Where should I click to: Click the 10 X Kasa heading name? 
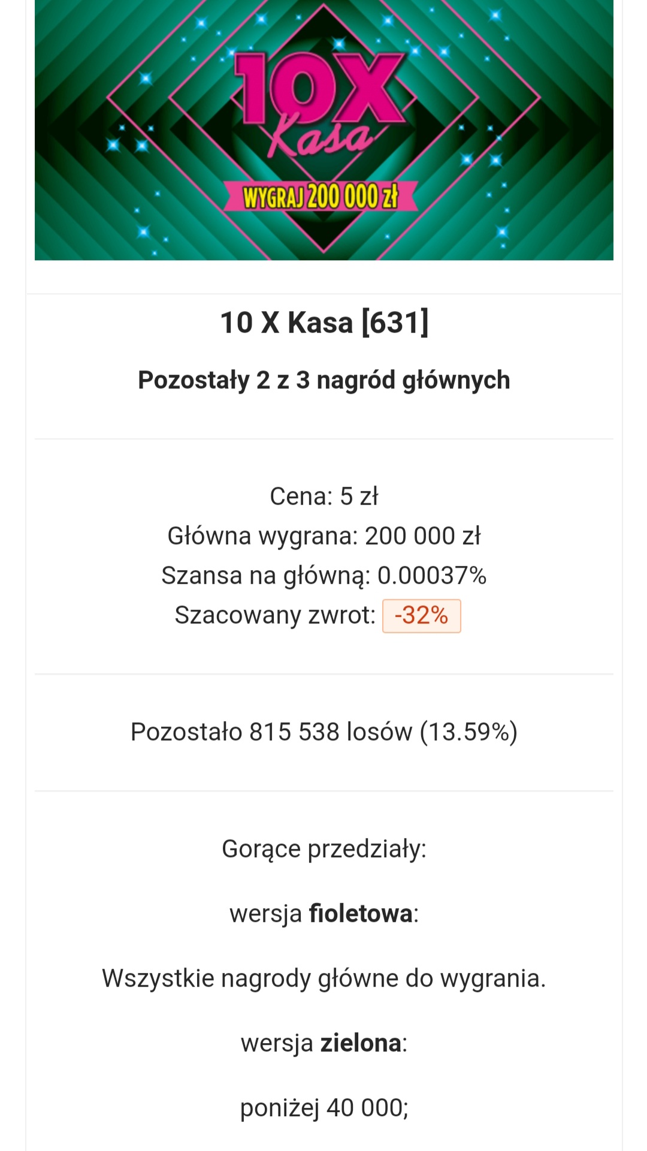(x=286, y=323)
